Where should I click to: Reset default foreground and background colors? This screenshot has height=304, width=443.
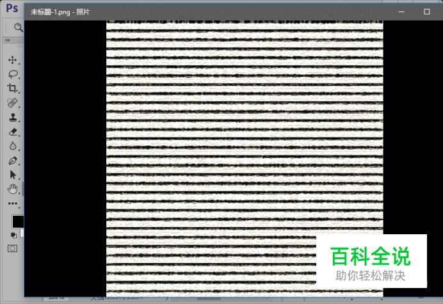pyautogui.click(x=13, y=235)
